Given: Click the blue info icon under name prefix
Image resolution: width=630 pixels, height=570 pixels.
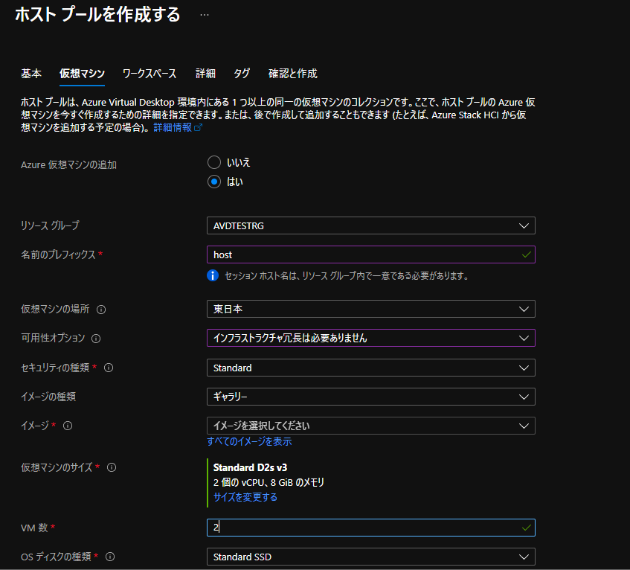Looking at the screenshot, I should tap(213, 276).
